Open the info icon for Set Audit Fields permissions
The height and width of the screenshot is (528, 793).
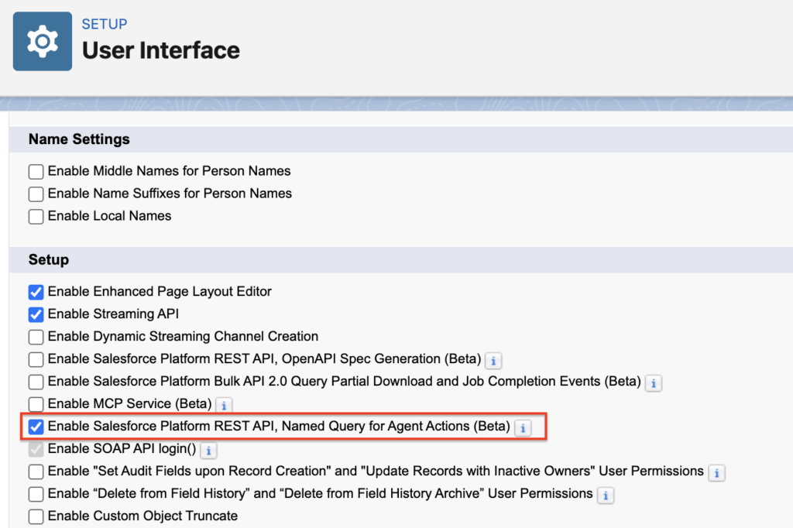click(716, 472)
